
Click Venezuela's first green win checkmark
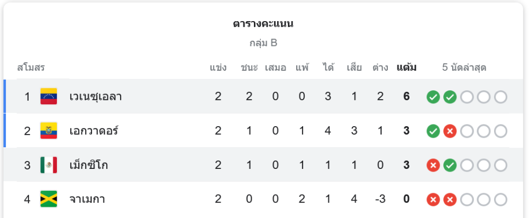[433, 97]
